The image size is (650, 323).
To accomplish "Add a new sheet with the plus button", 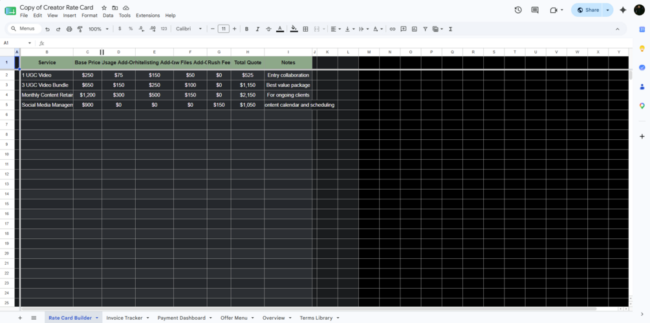I will pos(20,318).
